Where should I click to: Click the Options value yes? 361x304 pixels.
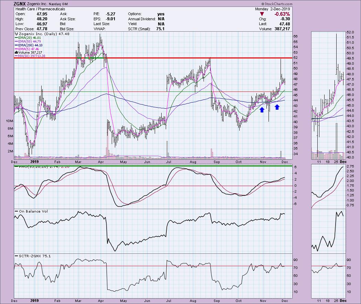tap(161, 14)
